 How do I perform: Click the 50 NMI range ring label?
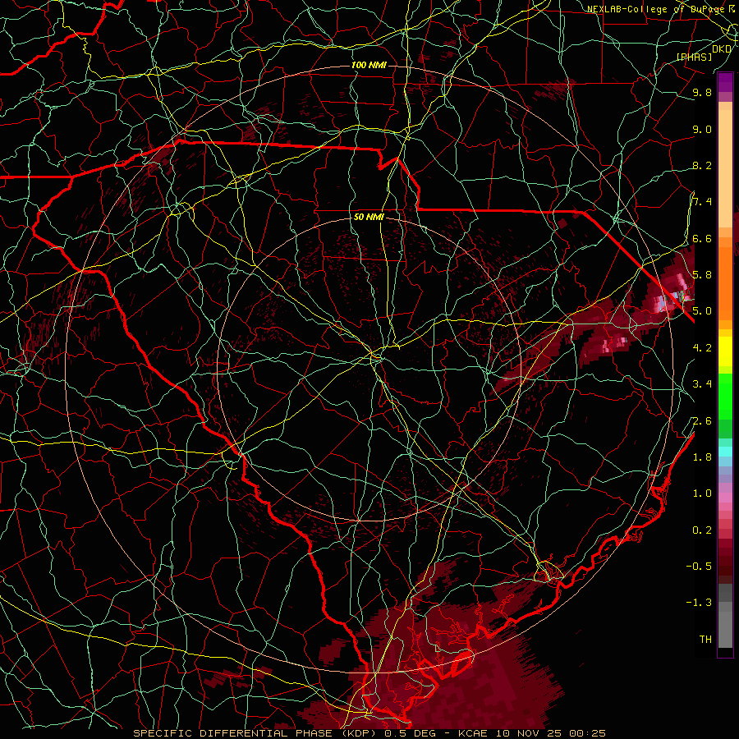[369, 217]
